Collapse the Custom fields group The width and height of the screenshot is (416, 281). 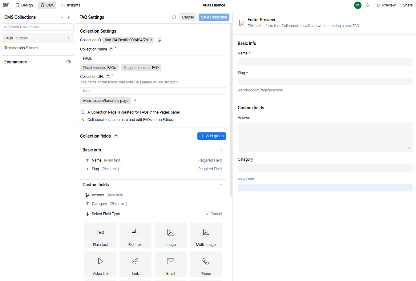[221, 185]
